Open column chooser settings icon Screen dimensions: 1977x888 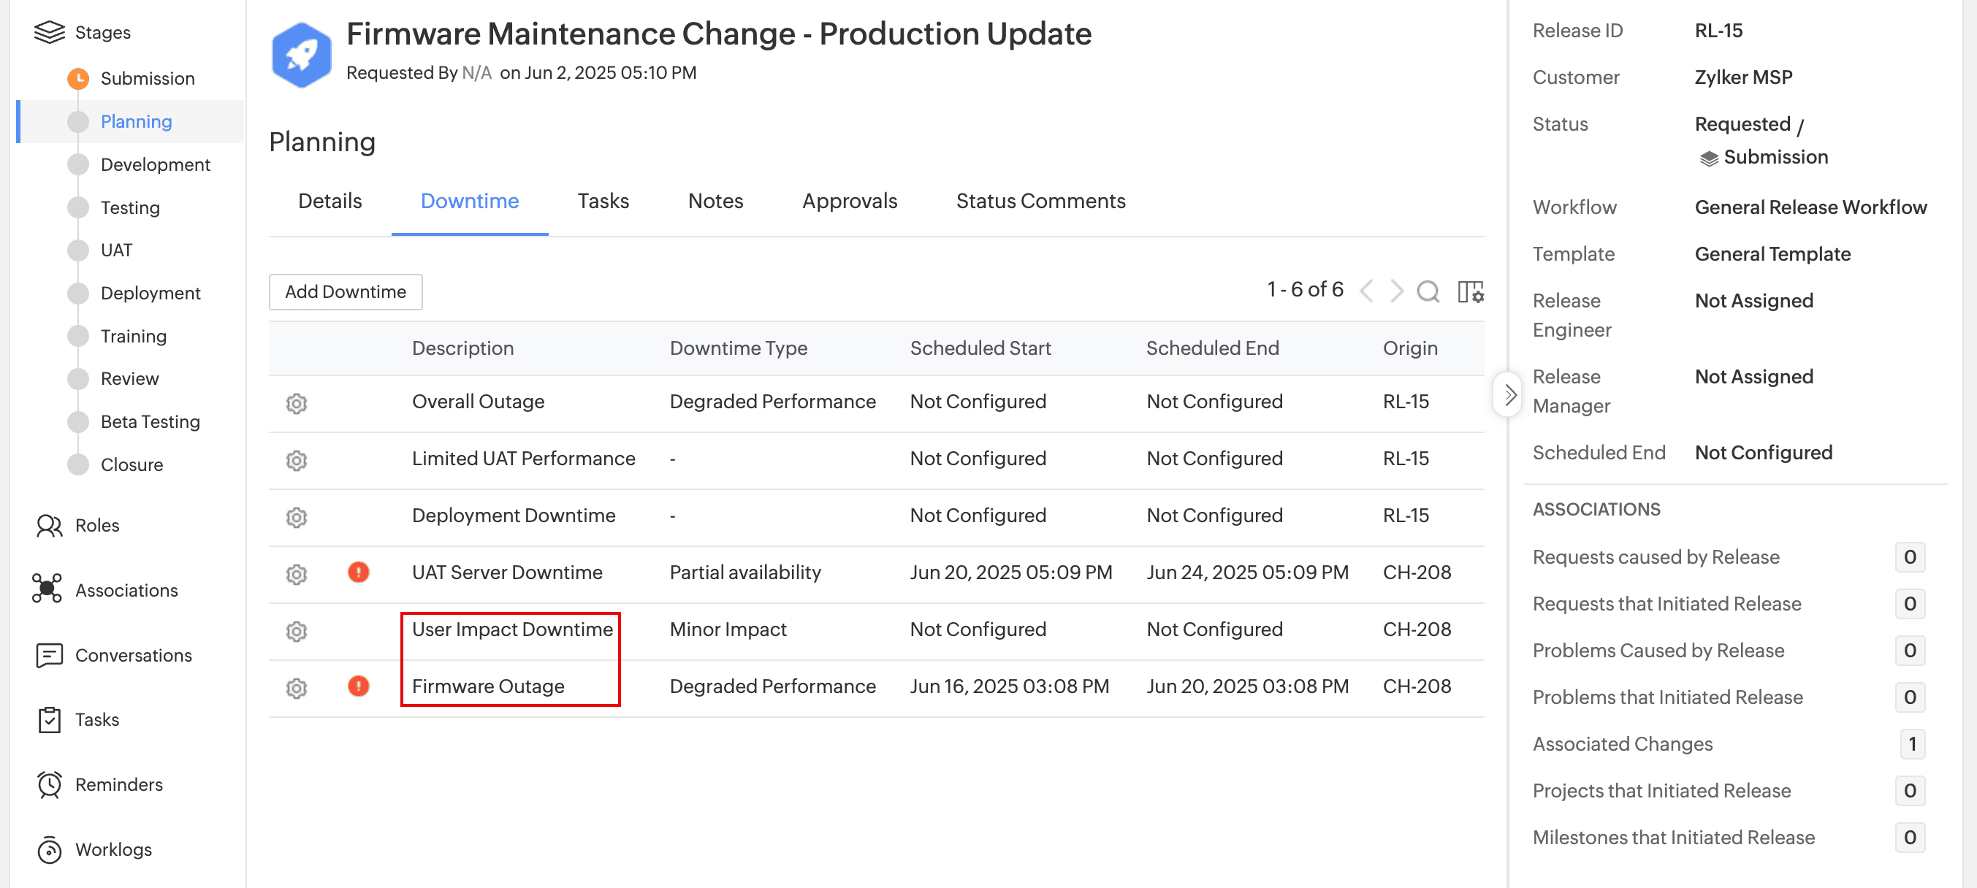[1470, 291]
